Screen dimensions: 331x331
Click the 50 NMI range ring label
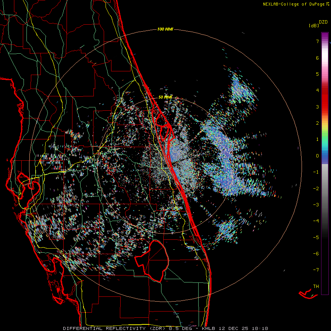click(165, 97)
